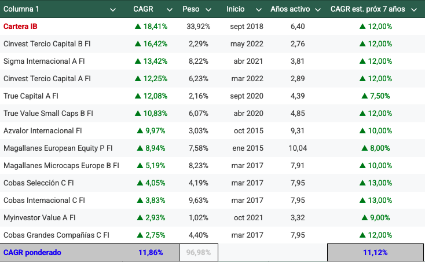Click the 10,83% CAGR value
Image resolution: width=425 pixels, height=262 pixels.
coord(151,113)
